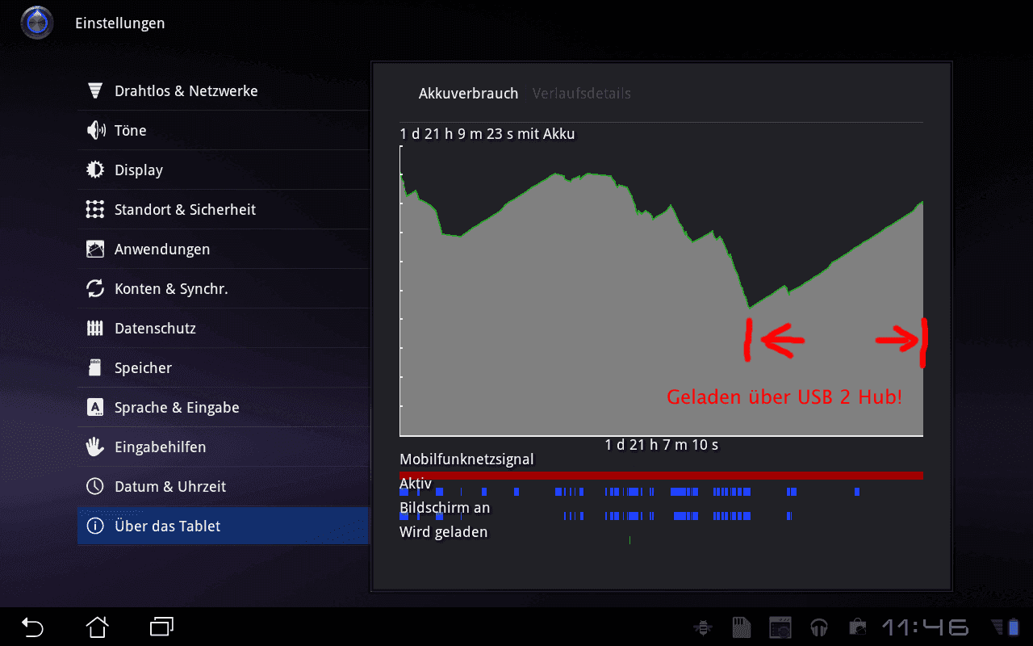This screenshot has width=1033, height=646.
Task: Click the fence icon beside Datenschutz
Action: click(95, 328)
